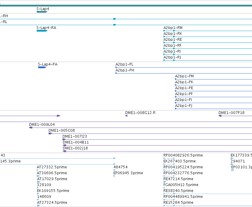Select the A2bp1-RI transcript label
This screenshot has height=207, width=252.
pos(172,51)
